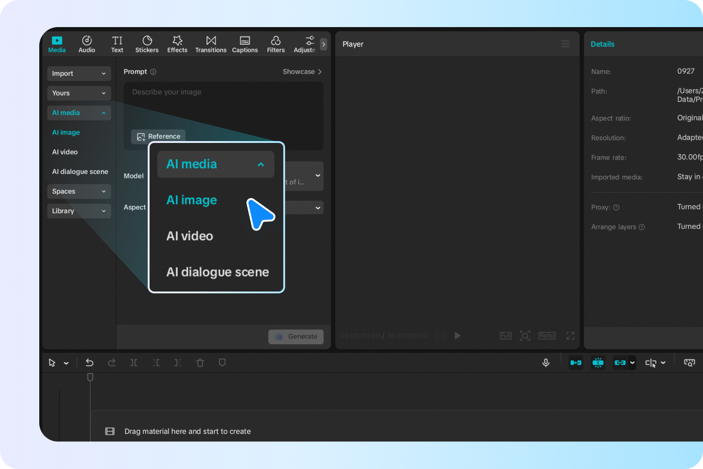This screenshot has height=469, width=703.
Task: Open the Transitions panel
Action: [211, 44]
